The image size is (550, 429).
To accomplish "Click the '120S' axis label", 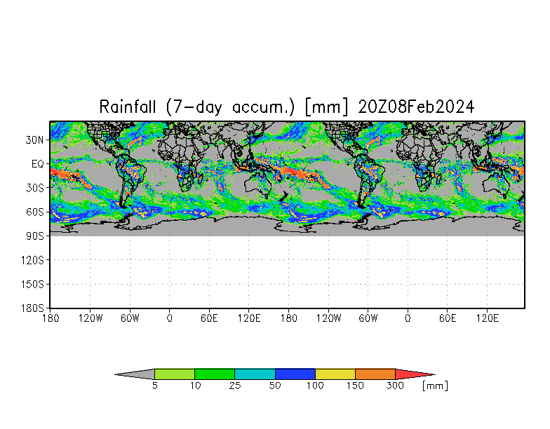I will click(x=32, y=261).
